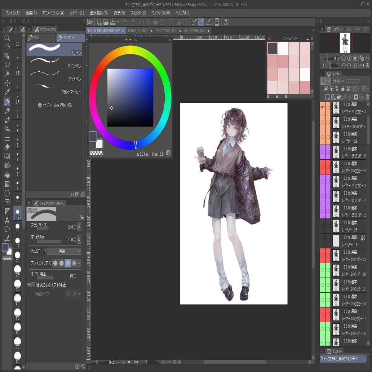372x372 pixels.
Task: Show the レイヤー 25 layer visibility box
Action: [x=322, y=226]
